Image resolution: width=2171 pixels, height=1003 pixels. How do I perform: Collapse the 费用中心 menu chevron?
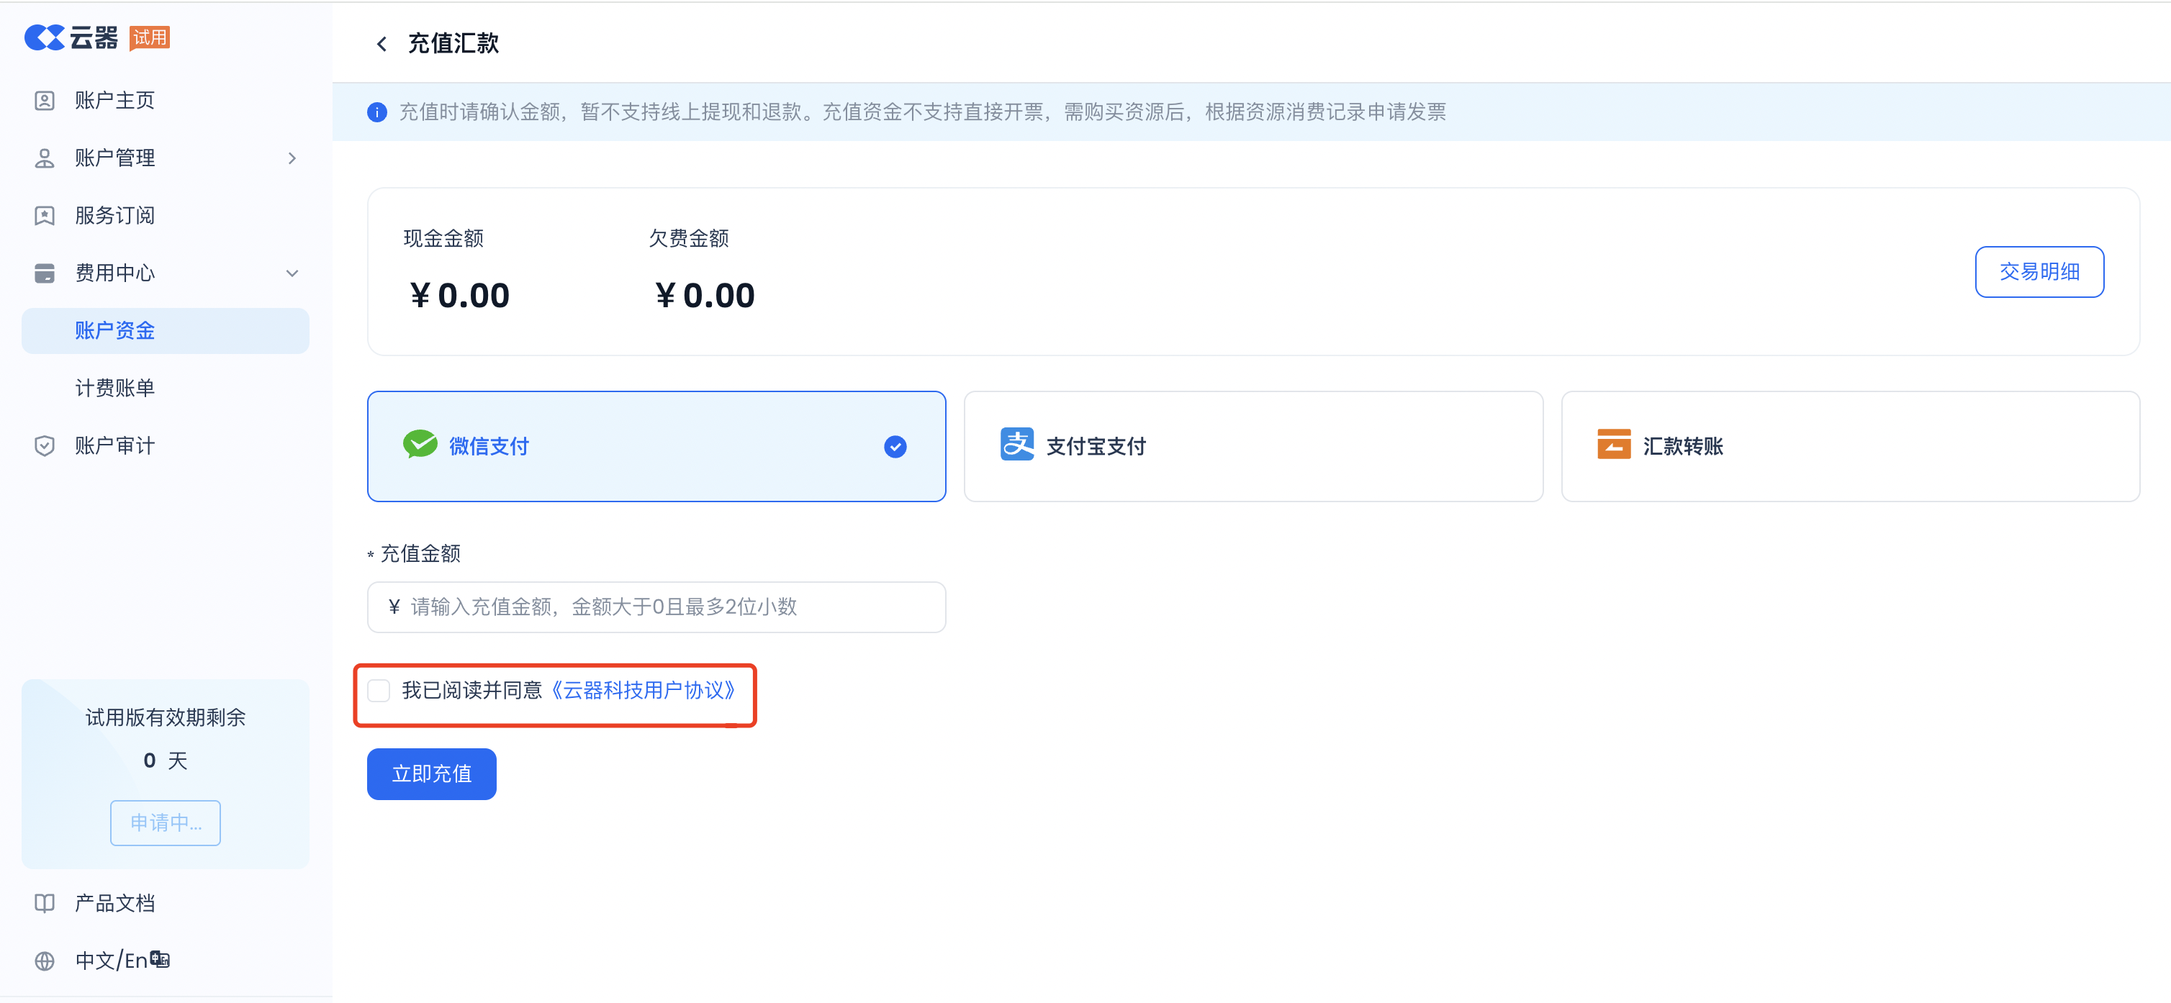[x=292, y=273]
